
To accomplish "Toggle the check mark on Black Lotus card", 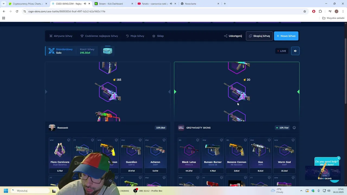I will pos(198,140).
